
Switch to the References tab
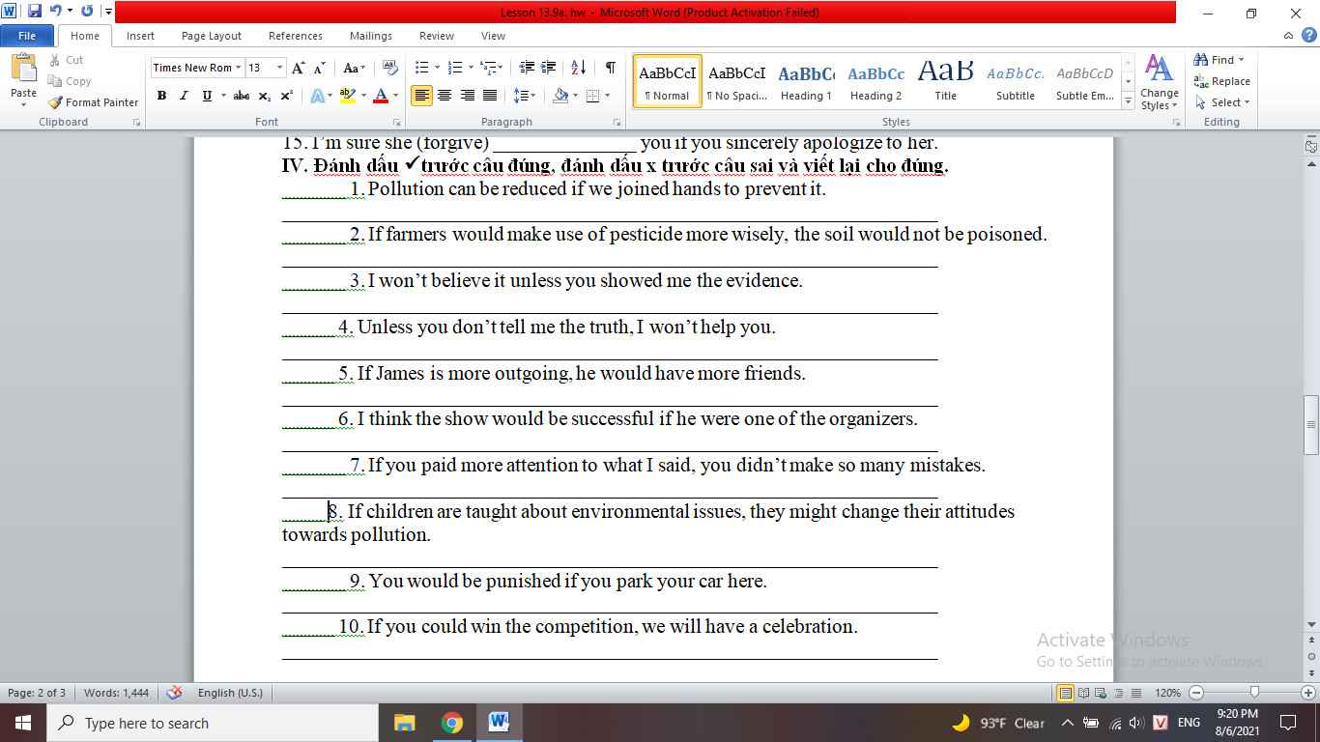coord(296,36)
